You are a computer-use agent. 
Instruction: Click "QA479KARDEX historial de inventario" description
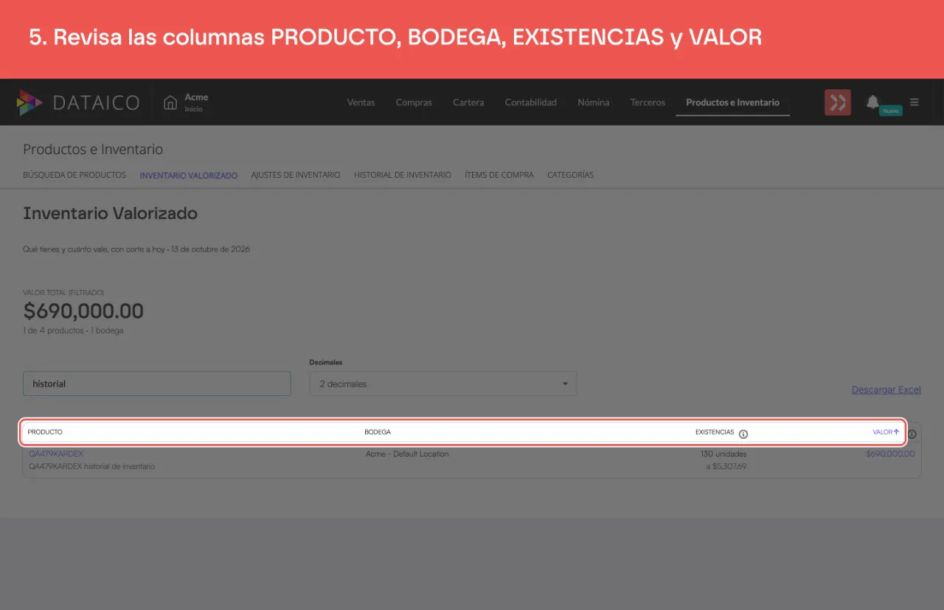[92, 466]
